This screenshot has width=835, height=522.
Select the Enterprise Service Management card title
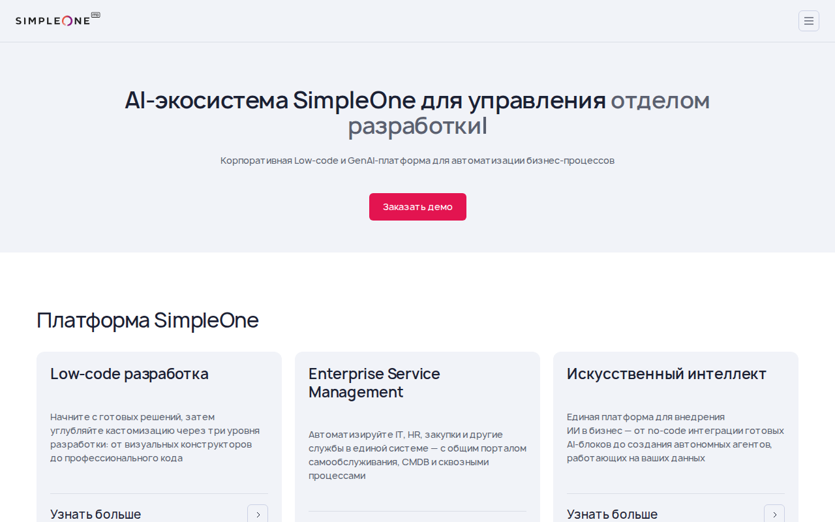click(x=374, y=383)
